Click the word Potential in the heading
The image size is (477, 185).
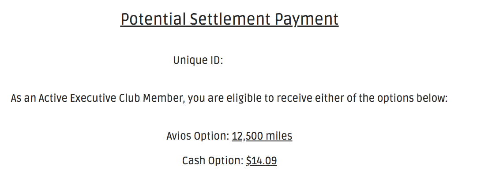pos(153,19)
